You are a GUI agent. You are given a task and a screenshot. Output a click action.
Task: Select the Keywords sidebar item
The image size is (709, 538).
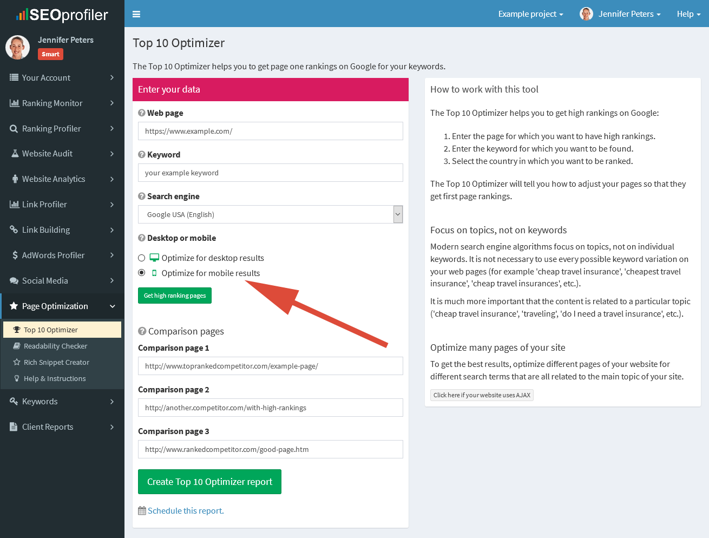(41, 401)
